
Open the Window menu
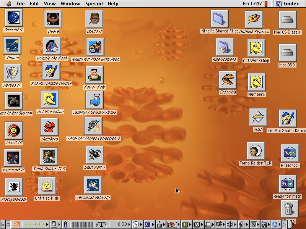coord(70,4)
